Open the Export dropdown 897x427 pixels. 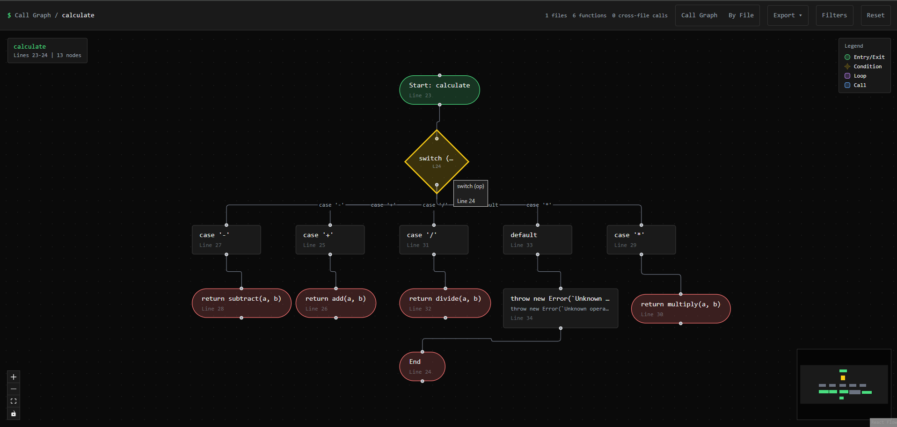point(788,15)
